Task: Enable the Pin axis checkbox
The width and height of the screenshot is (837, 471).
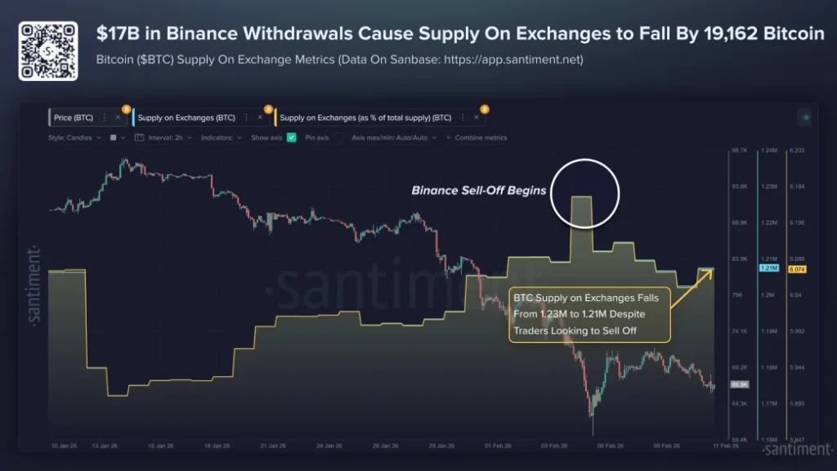Action: 338,138
